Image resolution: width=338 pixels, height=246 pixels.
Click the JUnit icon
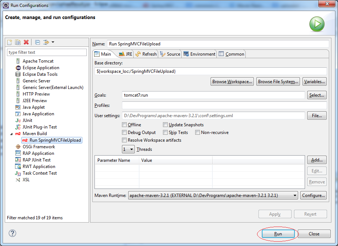(18, 121)
